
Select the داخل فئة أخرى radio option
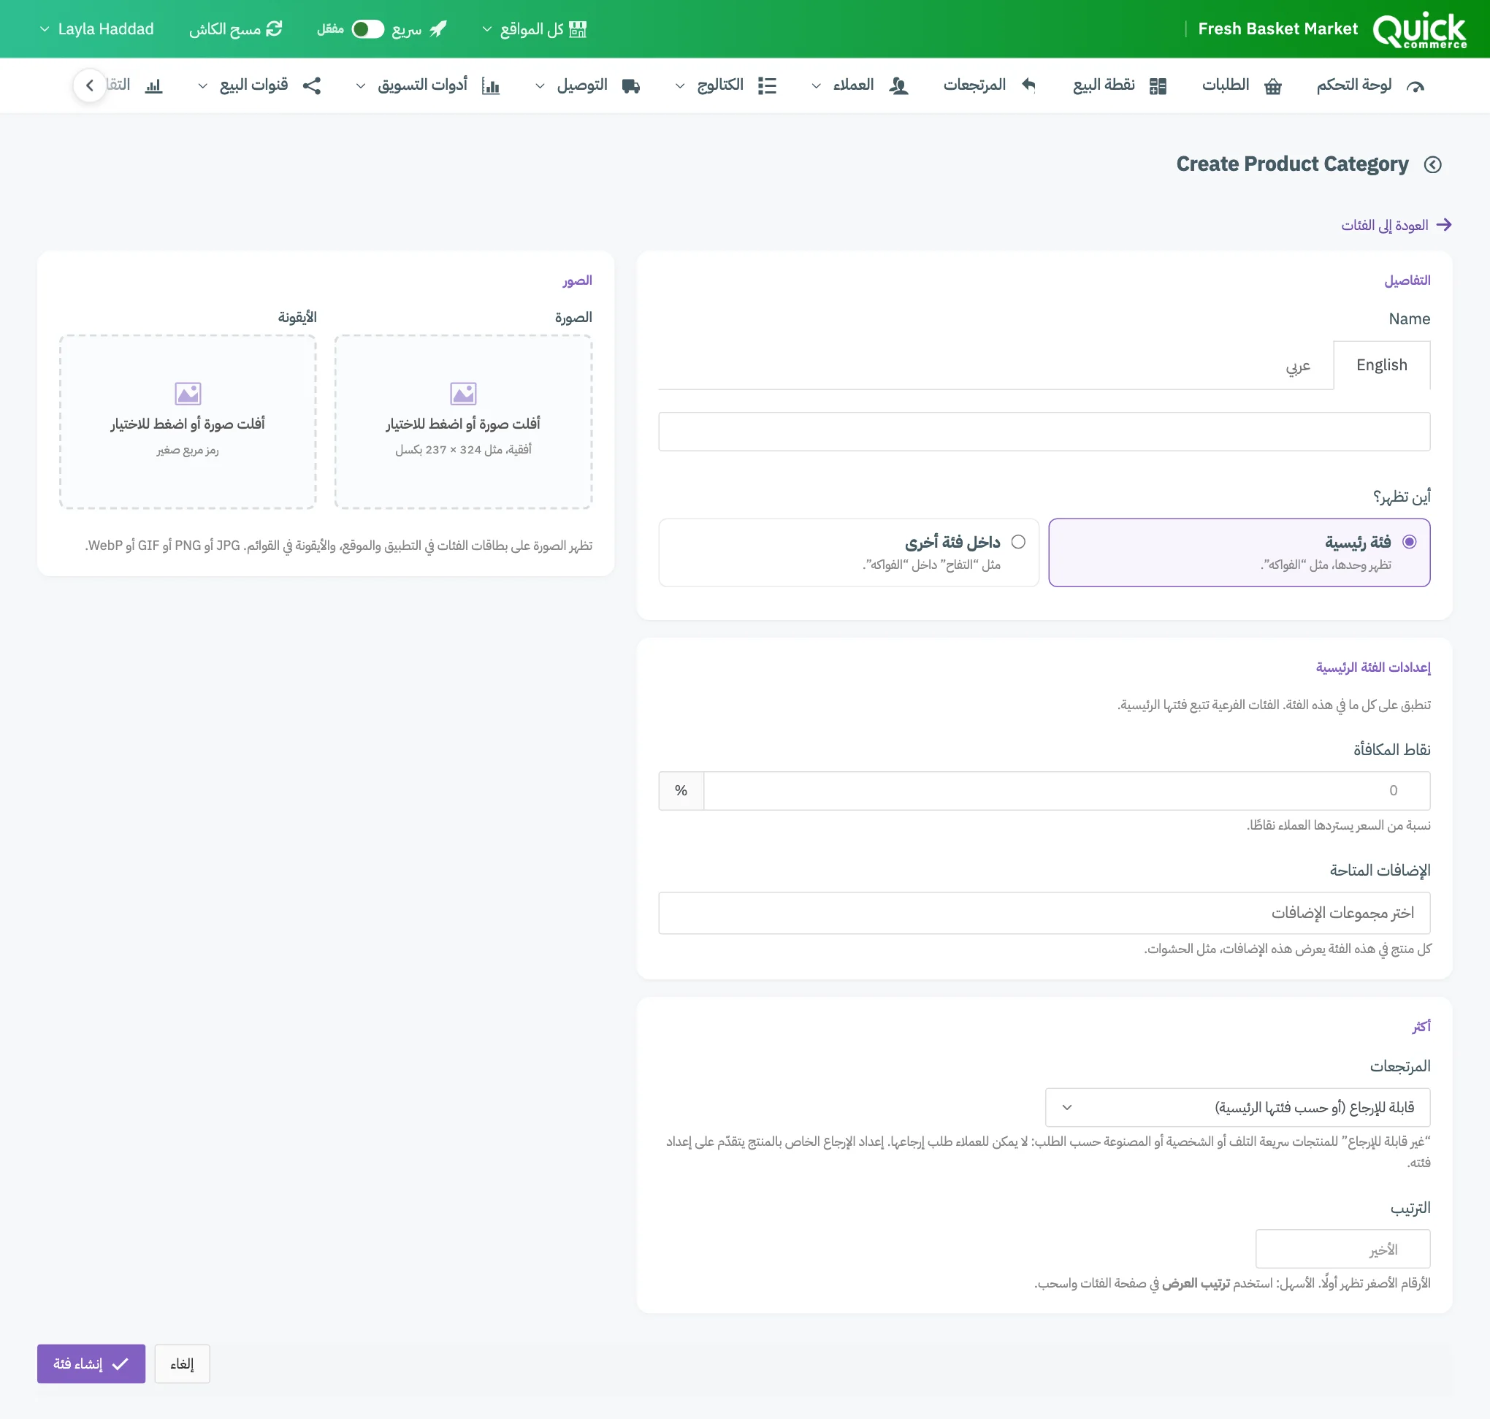849,552
